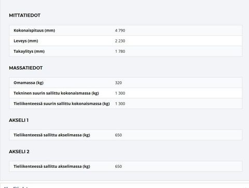Select the Takaylitys (mm) row label

29,51
